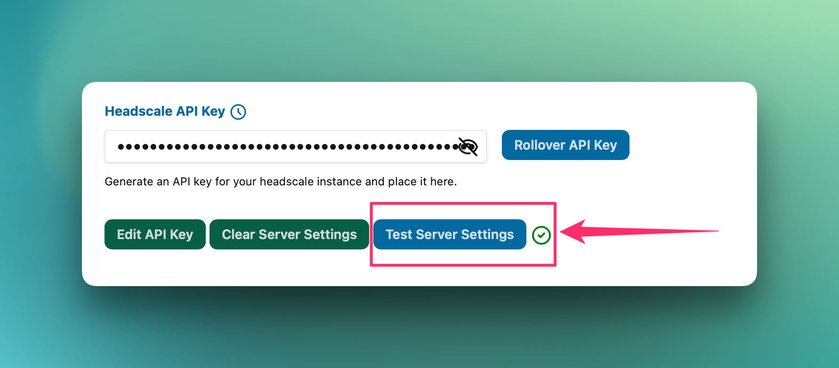The width and height of the screenshot is (839, 368).
Task: Click the 'Generate an API key' help text
Action: pos(281,182)
